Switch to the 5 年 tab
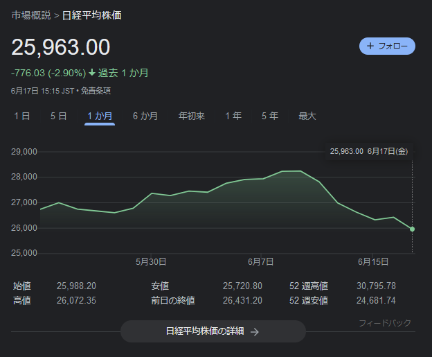Screen dimensions: 432x357 [270, 116]
